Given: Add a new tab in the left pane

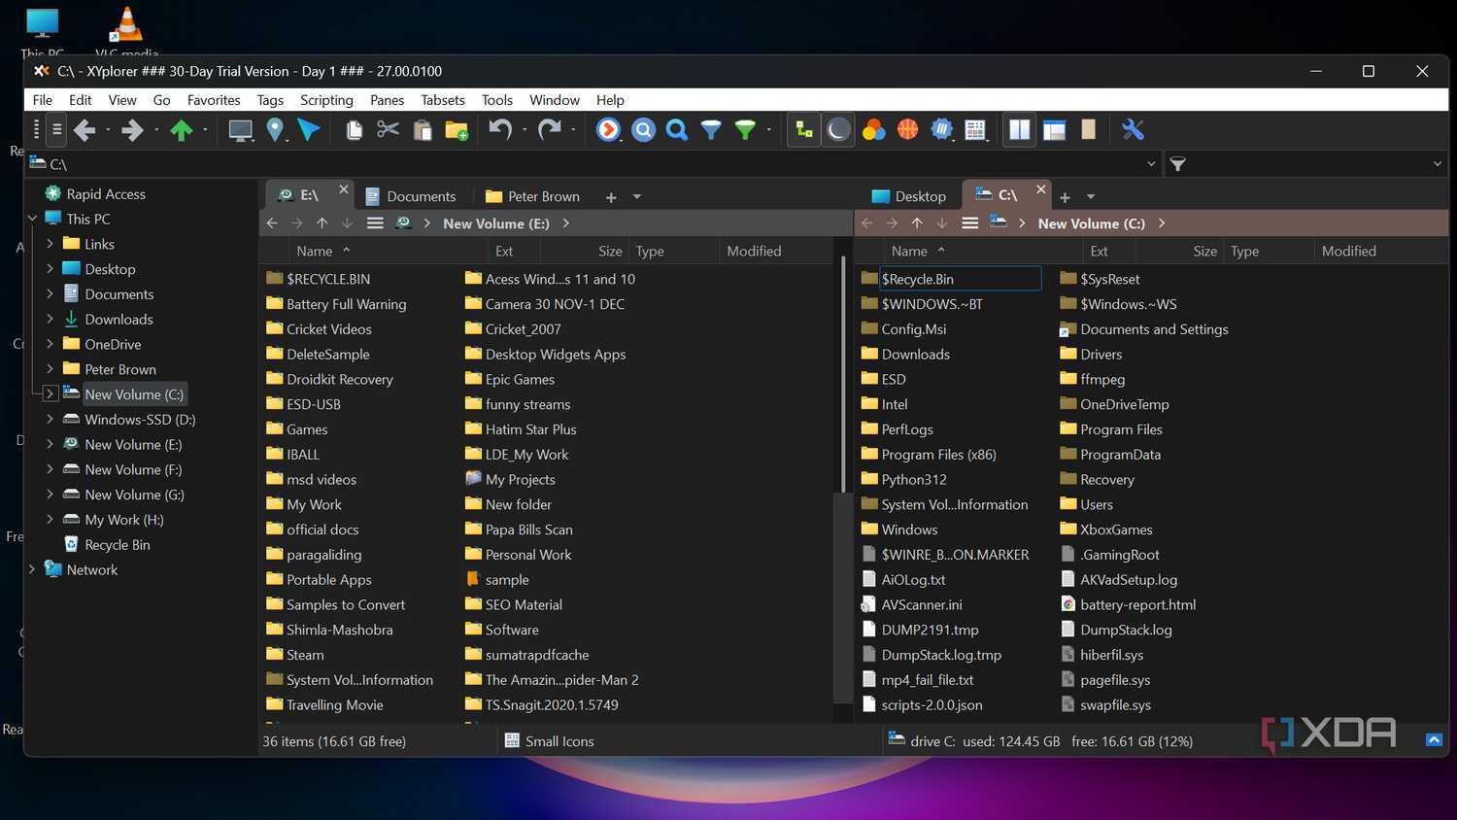Looking at the screenshot, I should point(611,197).
